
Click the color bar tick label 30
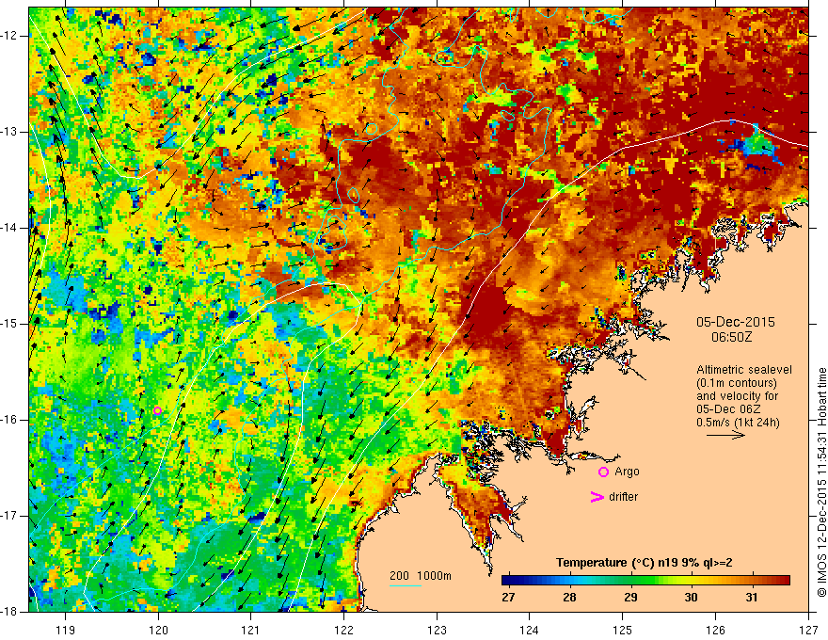pyautogui.click(x=692, y=598)
